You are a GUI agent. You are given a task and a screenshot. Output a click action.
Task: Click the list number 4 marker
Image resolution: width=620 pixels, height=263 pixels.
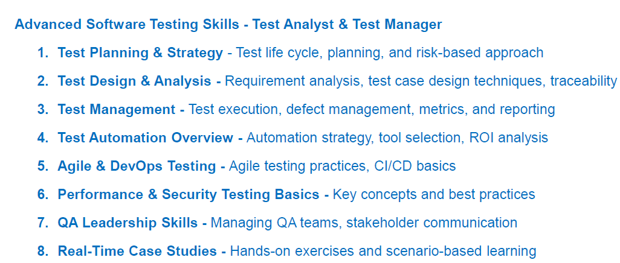[x=42, y=138]
